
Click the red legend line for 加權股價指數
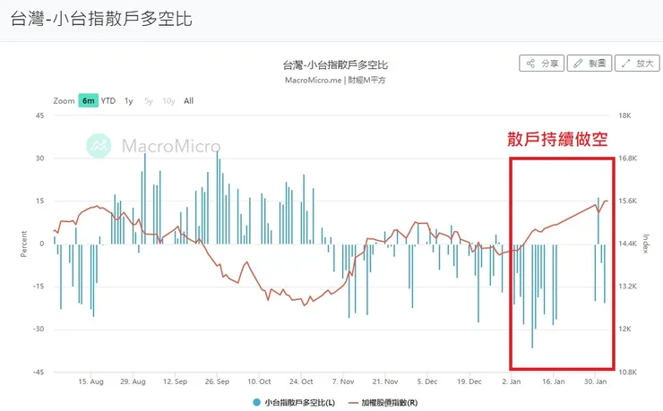[353, 403]
